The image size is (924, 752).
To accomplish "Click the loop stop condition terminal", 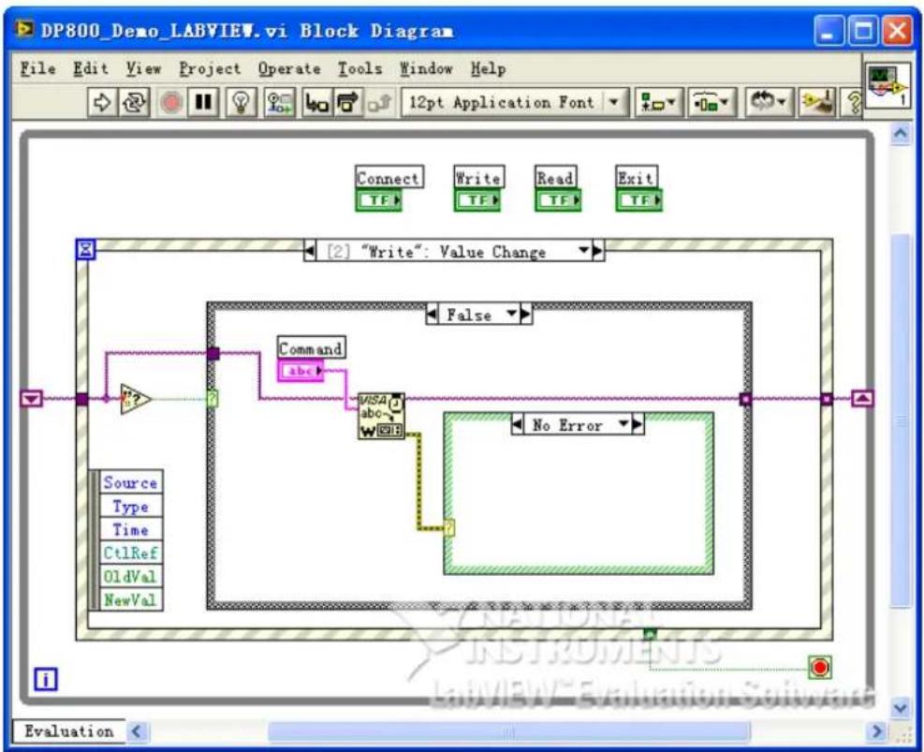I will (x=820, y=668).
